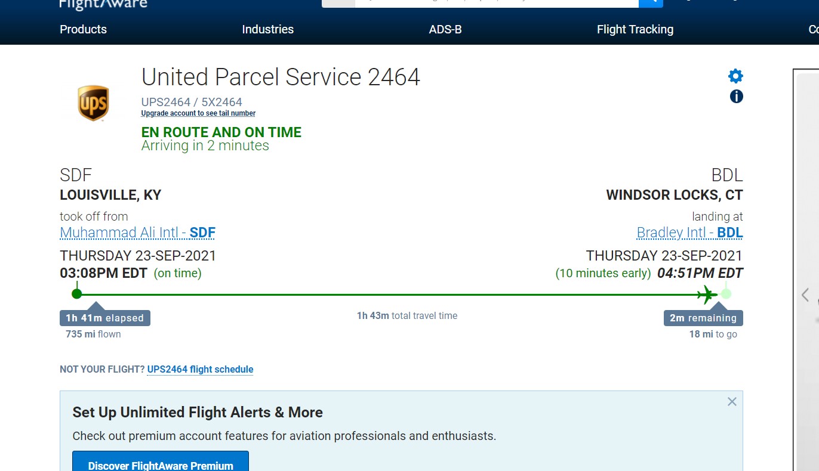
Task: Click the flight progress bar line
Action: click(388, 294)
